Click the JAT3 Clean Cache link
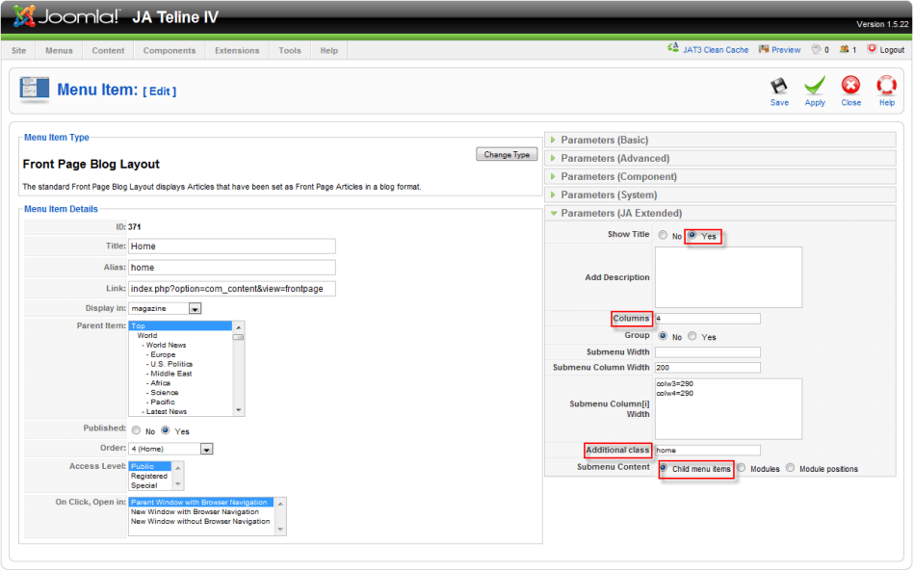Image resolution: width=914 pixels, height=571 pixels. [x=716, y=50]
